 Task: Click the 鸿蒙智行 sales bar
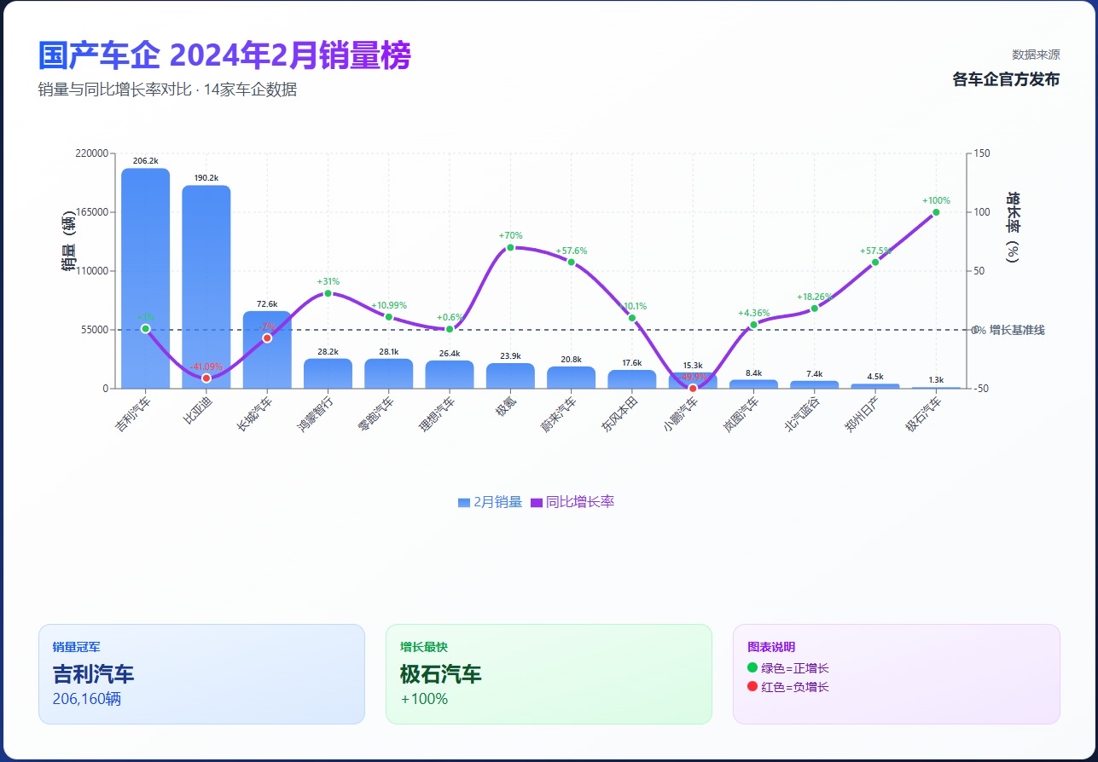(x=328, y=373)
